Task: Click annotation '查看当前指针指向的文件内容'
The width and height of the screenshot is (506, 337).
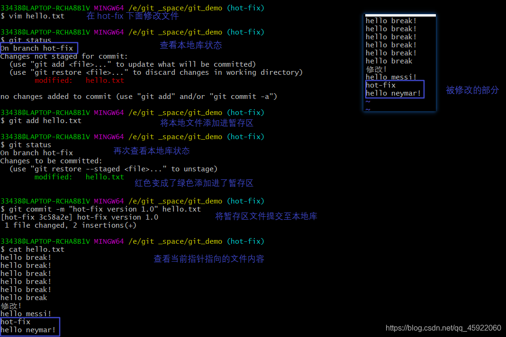Action: click(x=209, y=258)
